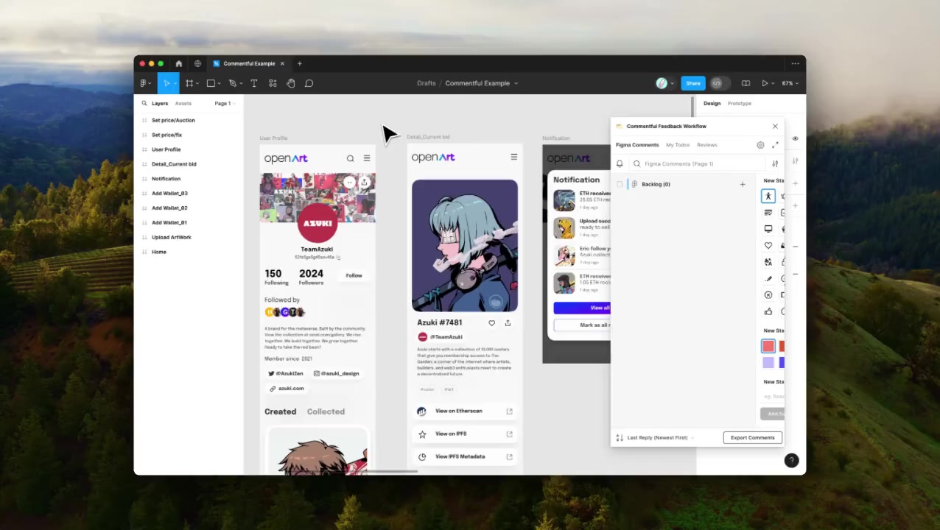Select the light purple status color swatch
The image size is (940, 530).
[x=768, y=362]
